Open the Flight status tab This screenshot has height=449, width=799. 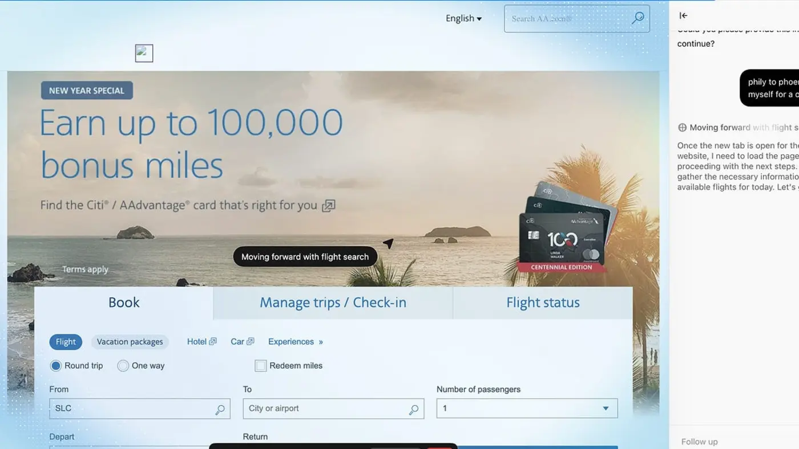click(542, 302)
